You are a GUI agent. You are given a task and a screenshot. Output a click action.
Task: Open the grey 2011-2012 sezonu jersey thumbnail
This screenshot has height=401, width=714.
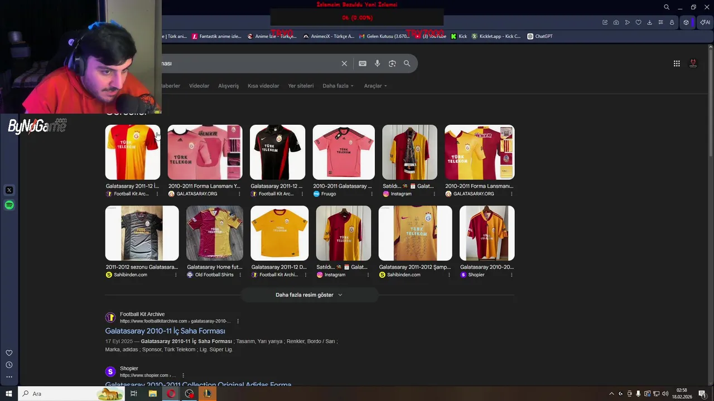coord(142,233)
